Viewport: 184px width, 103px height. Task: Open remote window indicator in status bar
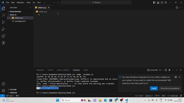pos(2,96)
